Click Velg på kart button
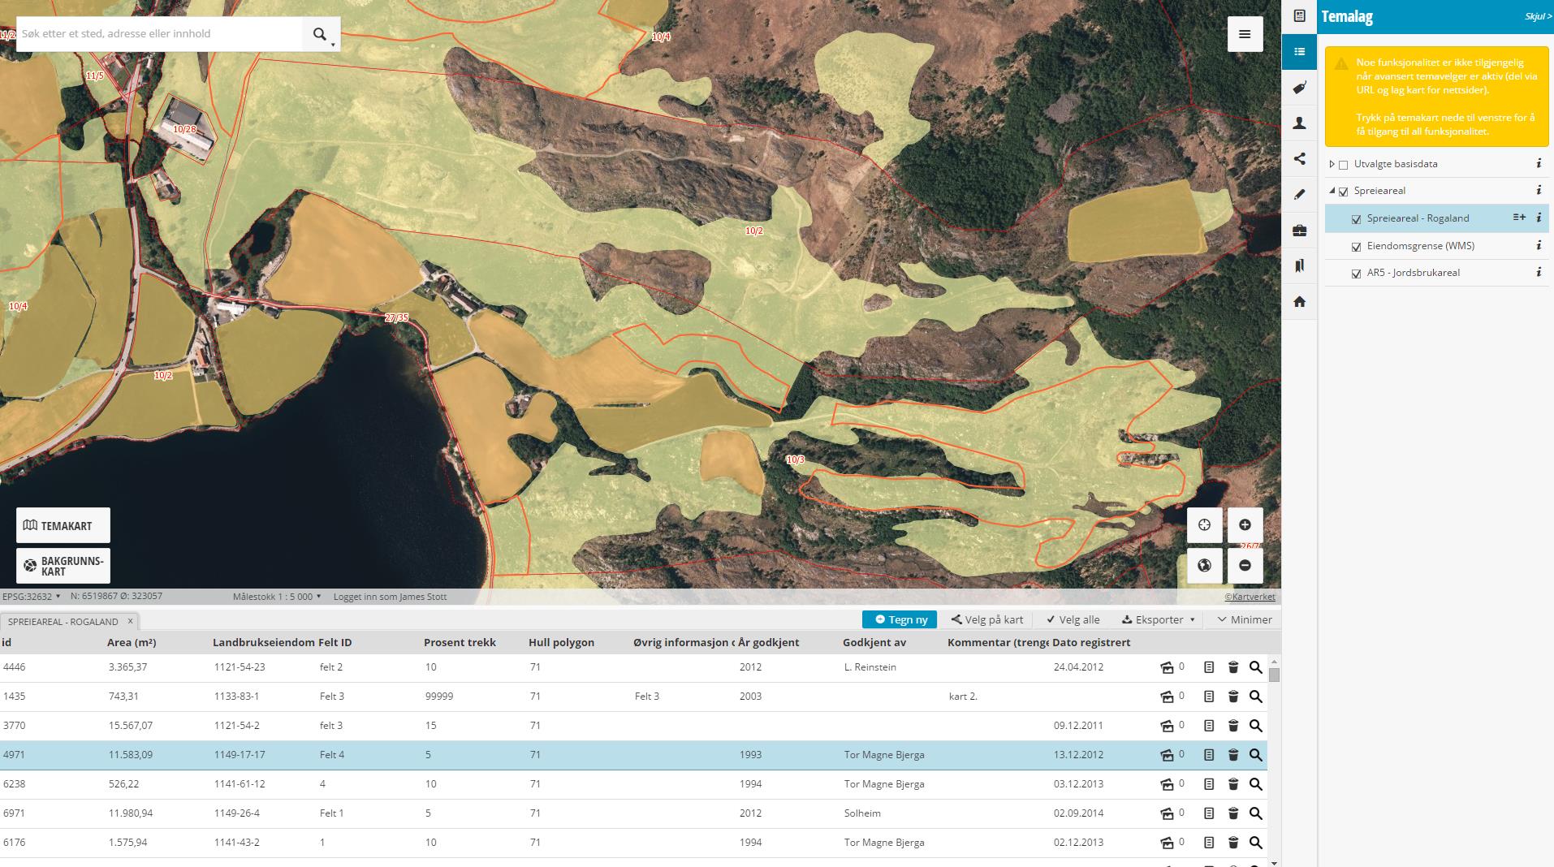Image resolution: width=1554 pixels, height=867 pixels. tap(987, 619)
